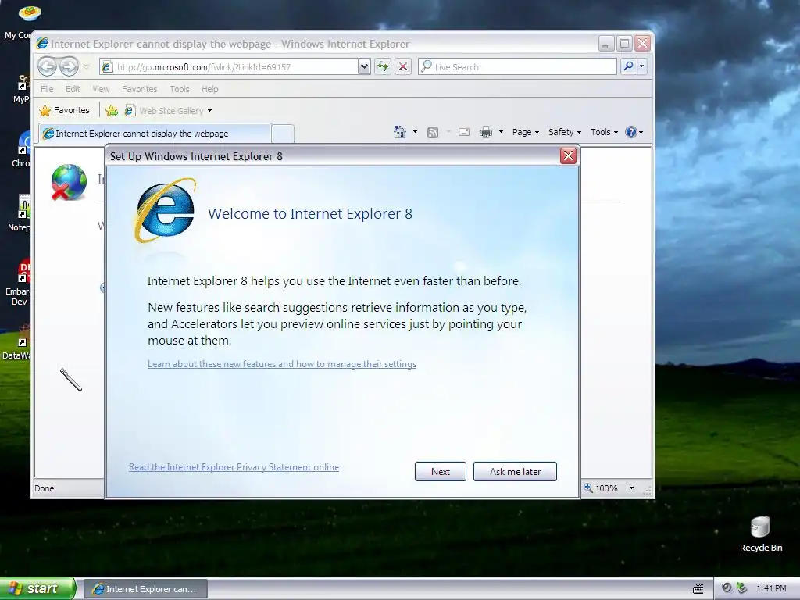Open the Privacy Statement online link

click(234, 467)
